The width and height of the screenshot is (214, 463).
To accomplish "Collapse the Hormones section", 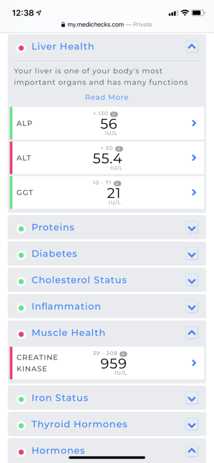I will (x=192, y=451).
